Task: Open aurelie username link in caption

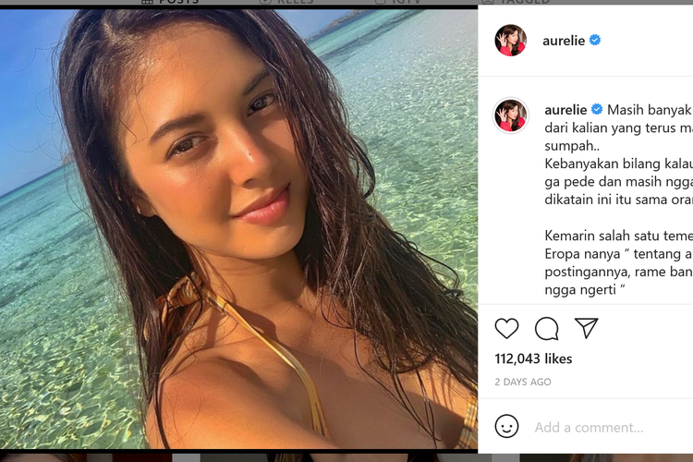Action: tap(565, 110)
